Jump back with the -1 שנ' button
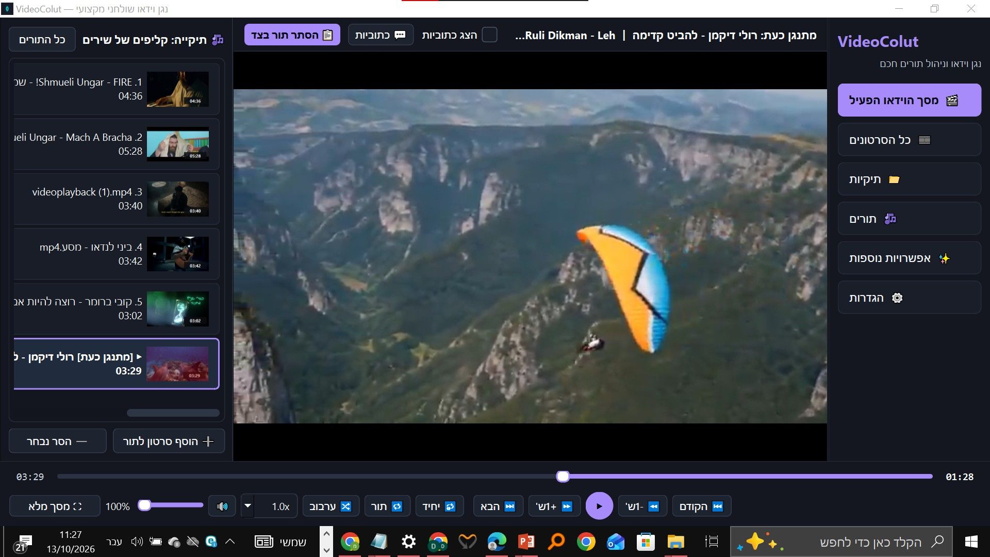 click(642, 506)
